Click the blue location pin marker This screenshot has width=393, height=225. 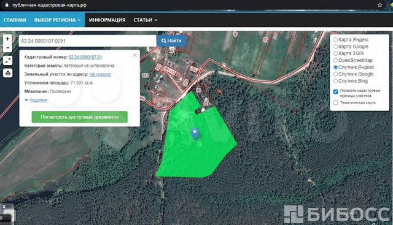click(195, 134)
